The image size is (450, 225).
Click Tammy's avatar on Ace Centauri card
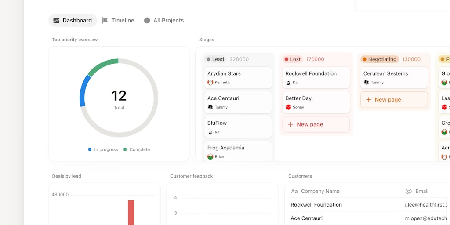point(210,107)
